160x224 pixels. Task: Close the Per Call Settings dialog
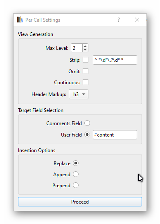137,20
